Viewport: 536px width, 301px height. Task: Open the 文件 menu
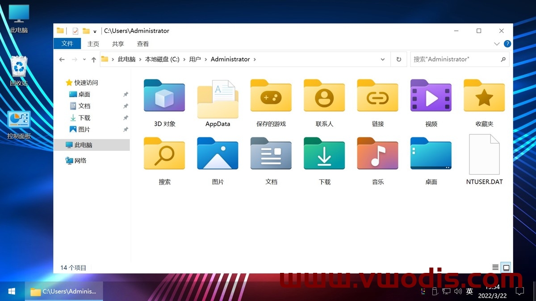67,44
